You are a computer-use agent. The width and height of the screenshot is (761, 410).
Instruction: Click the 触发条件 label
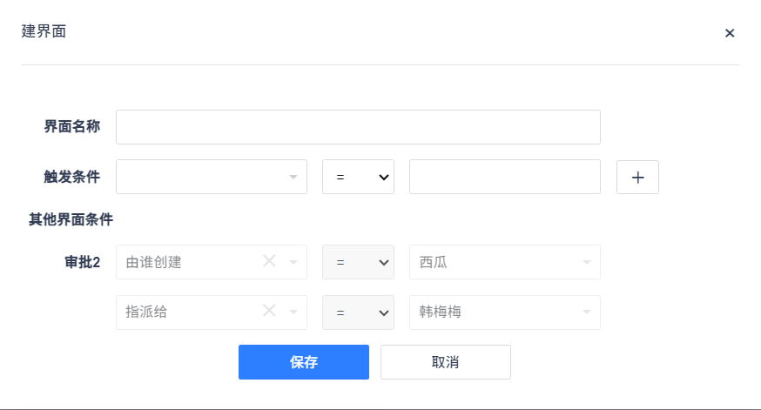click(x=71, y=177)
